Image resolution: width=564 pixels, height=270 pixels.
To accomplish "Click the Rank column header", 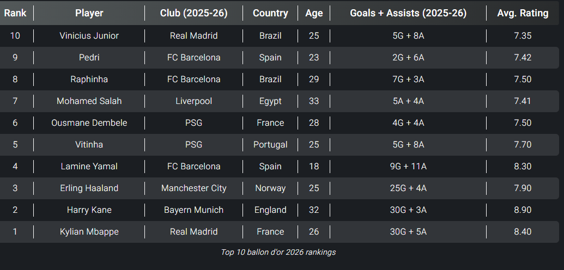I will pyautogui.click(x=15, y=13).
